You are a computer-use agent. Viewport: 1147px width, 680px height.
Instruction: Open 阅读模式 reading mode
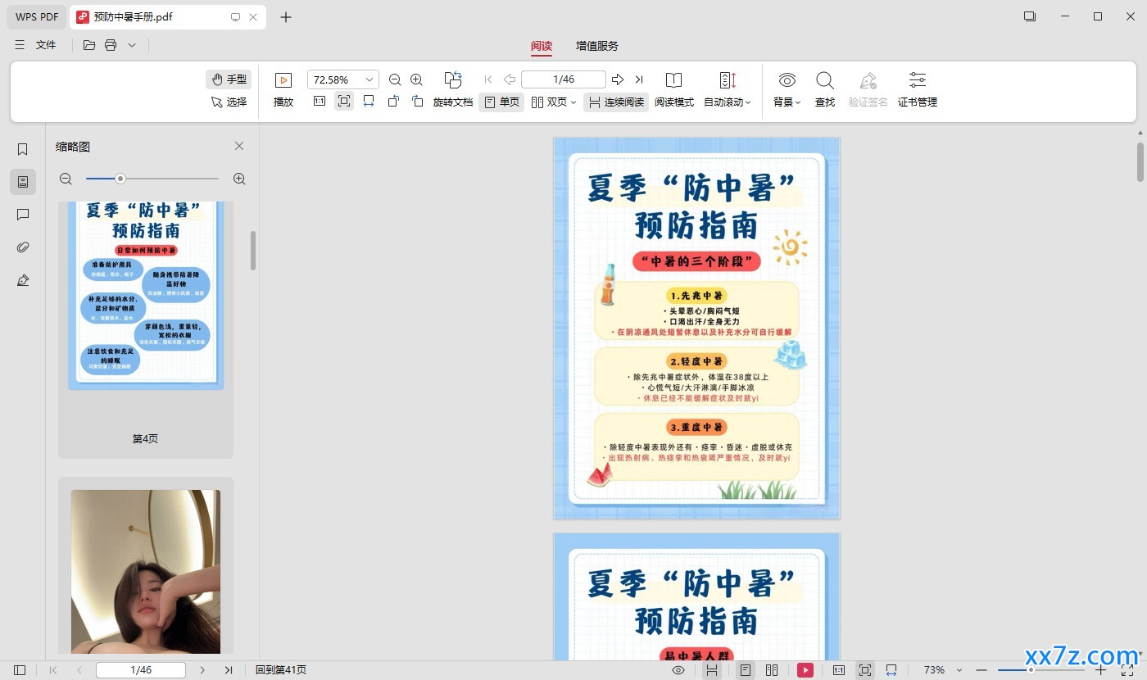(x=673, y=89)
